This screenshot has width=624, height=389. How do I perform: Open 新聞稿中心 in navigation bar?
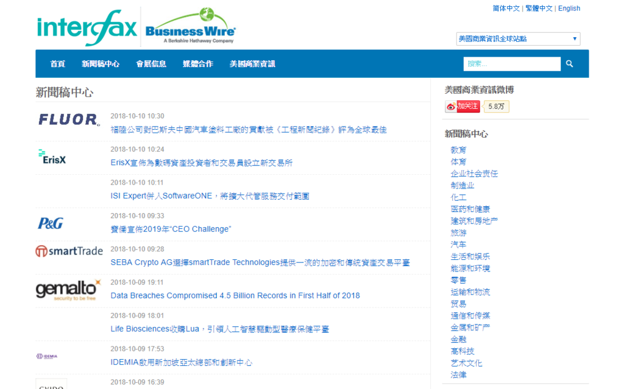pyautogui.click(x=101, y=64)
